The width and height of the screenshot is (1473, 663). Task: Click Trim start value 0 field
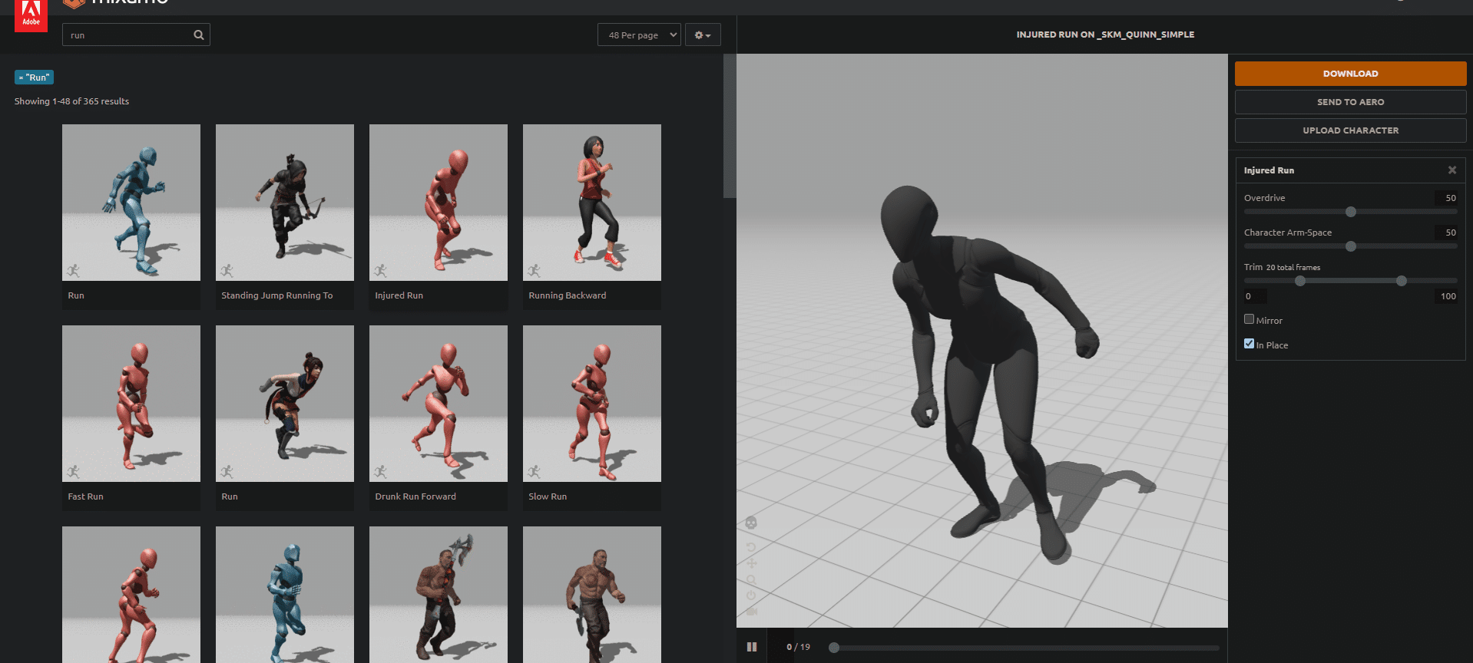[x=1256, y=296]
